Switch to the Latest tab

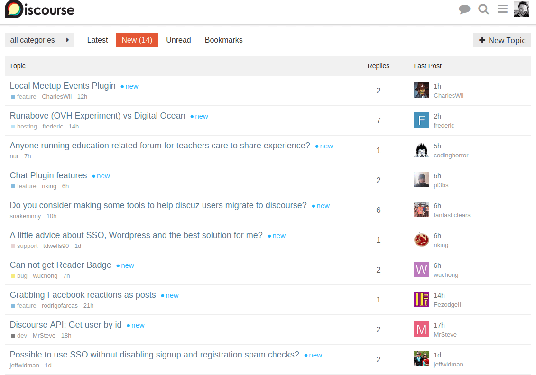coord(97,40)
